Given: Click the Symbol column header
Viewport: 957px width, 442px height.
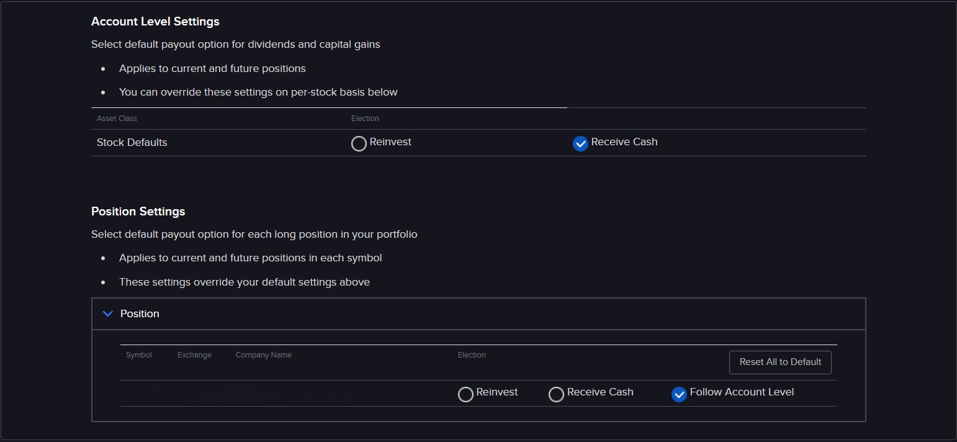Looking at the screenshot, I should tap(139, 355).
